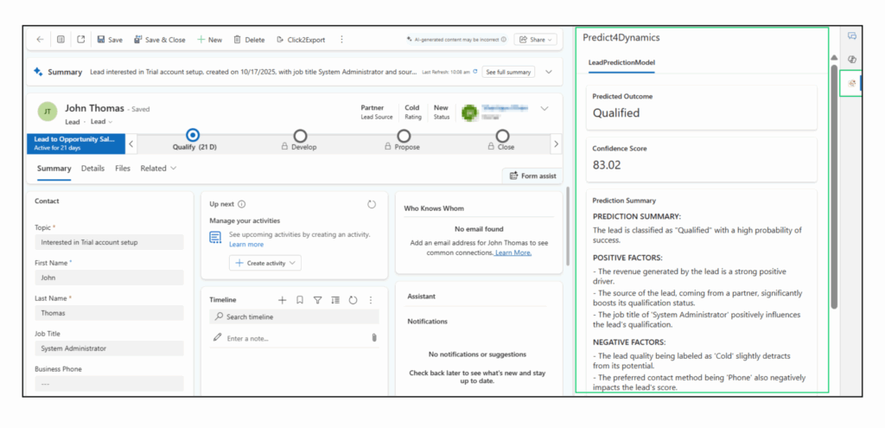This screenshot has height=428, width=885.
Task: Click Predict4Dynamics scroll up arrow
Action: point(834,58)
